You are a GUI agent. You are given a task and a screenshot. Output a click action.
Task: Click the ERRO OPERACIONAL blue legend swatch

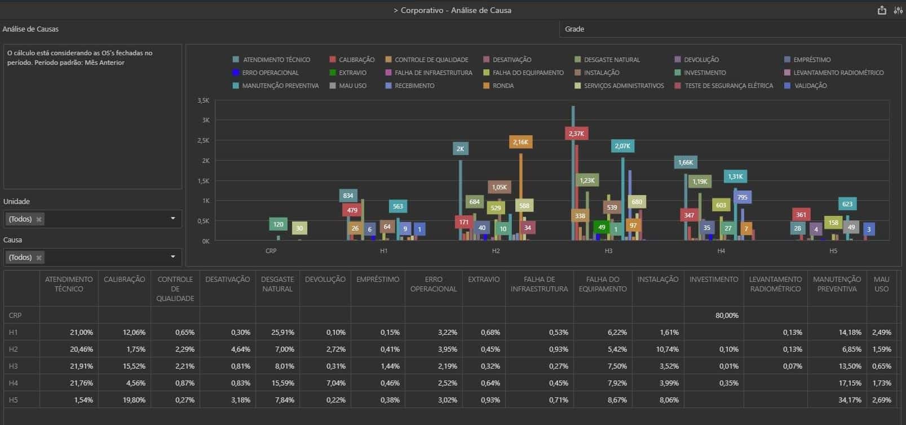pos(236,73)
